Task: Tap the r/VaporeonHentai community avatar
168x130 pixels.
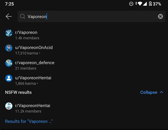Action: pyautogui.click(x=9, y=106)
